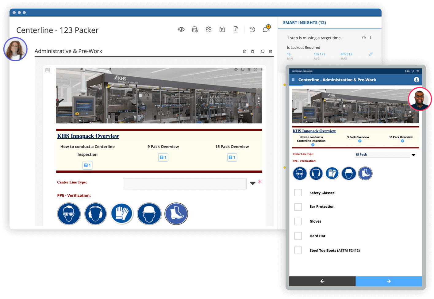Click the 1s MIN value
The image size is (434, 299).
coord(289,54)
